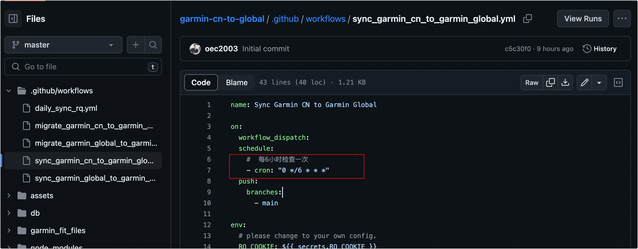Open the .github breadcrumb folder
Image resolution: width=638 pixels, height=249 pixels.
285,19
